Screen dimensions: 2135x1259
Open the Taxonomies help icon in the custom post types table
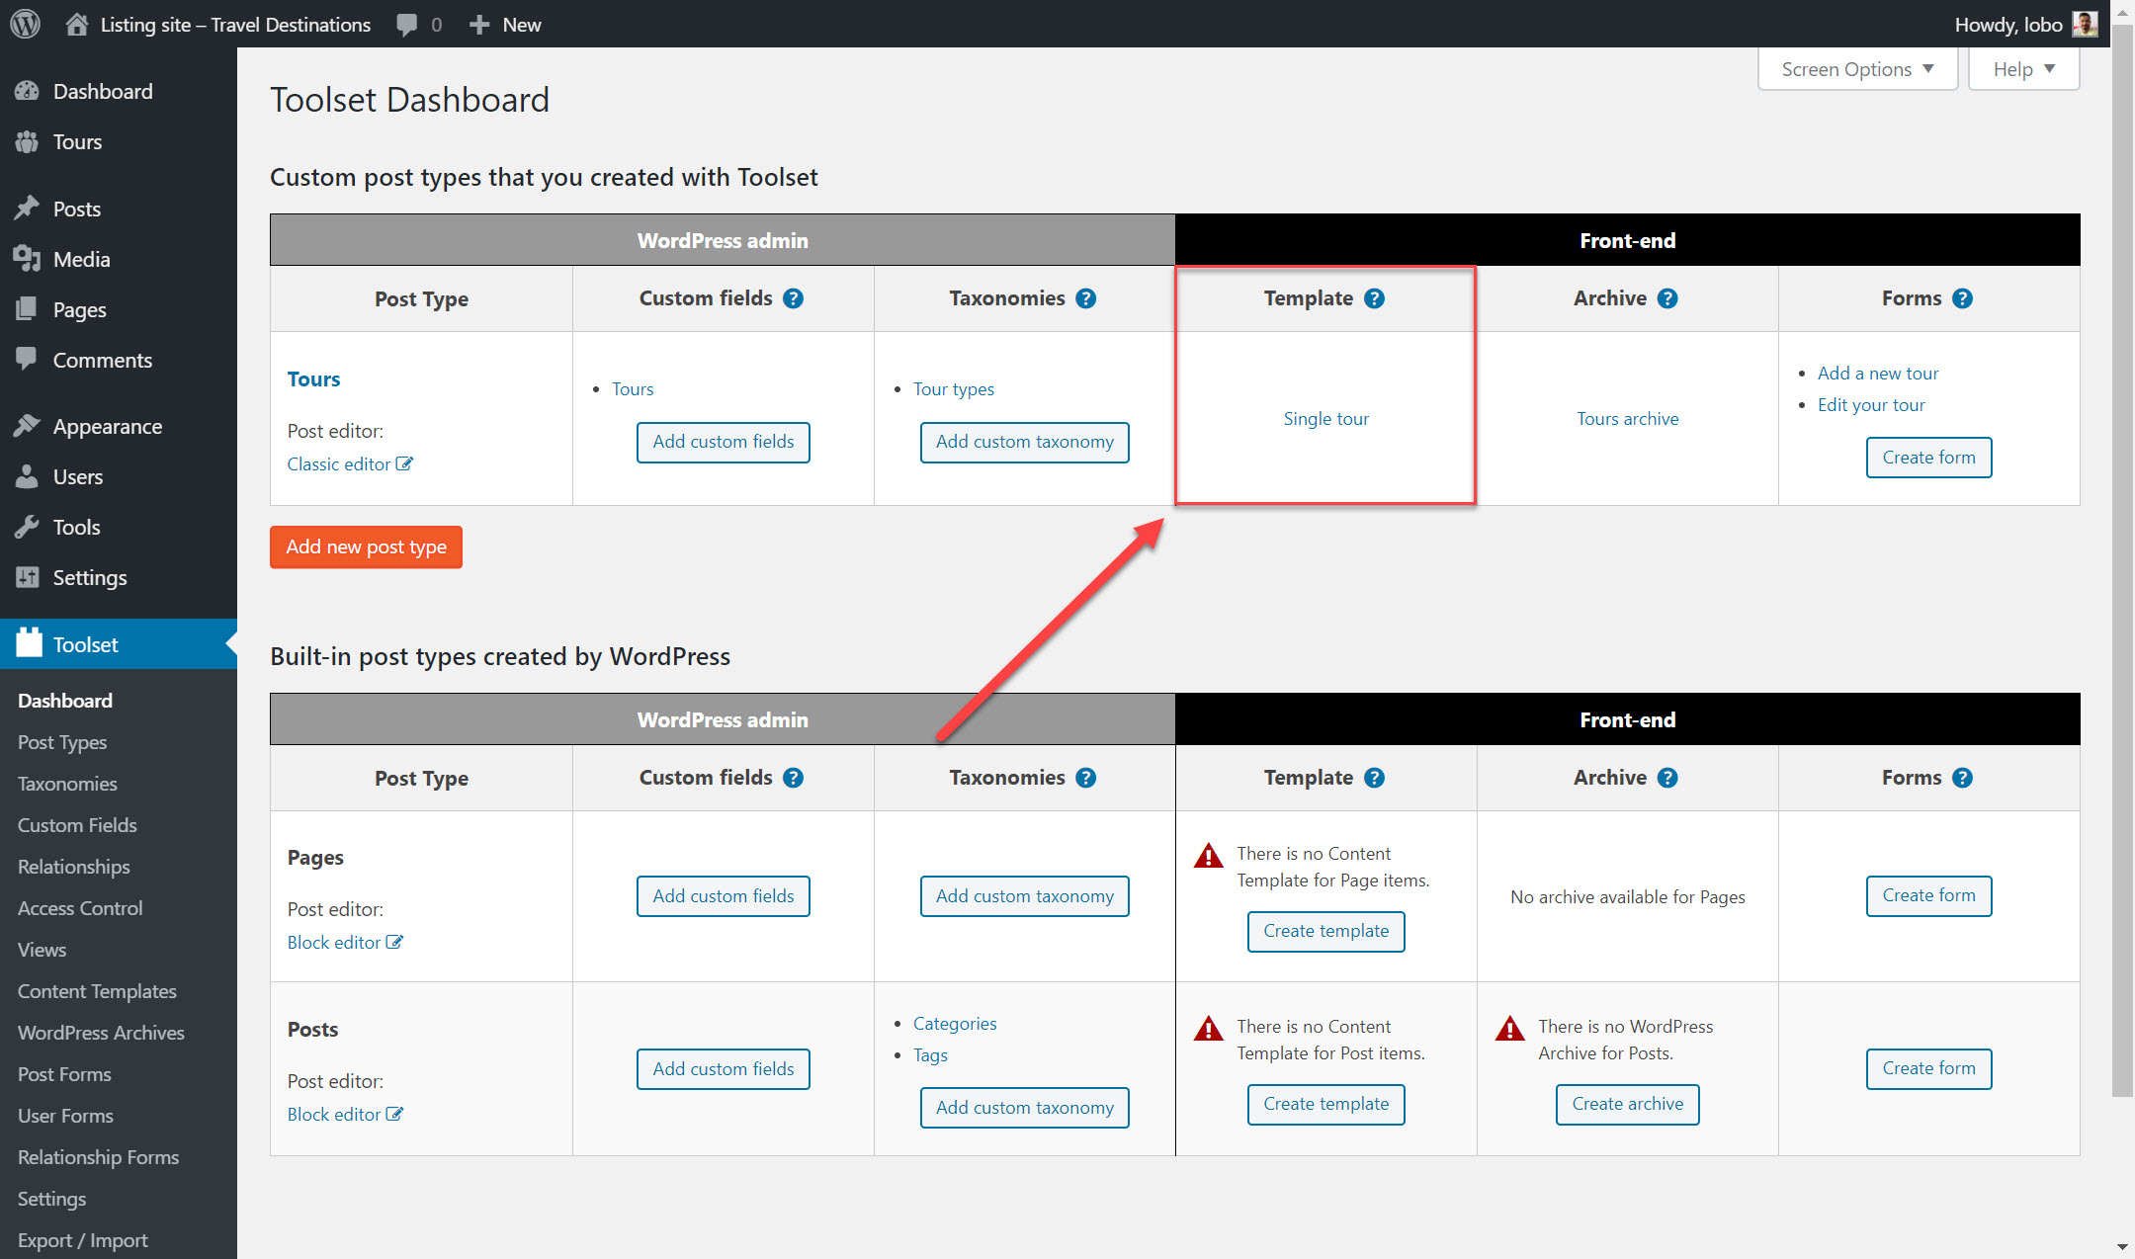tap(1085, 298)
